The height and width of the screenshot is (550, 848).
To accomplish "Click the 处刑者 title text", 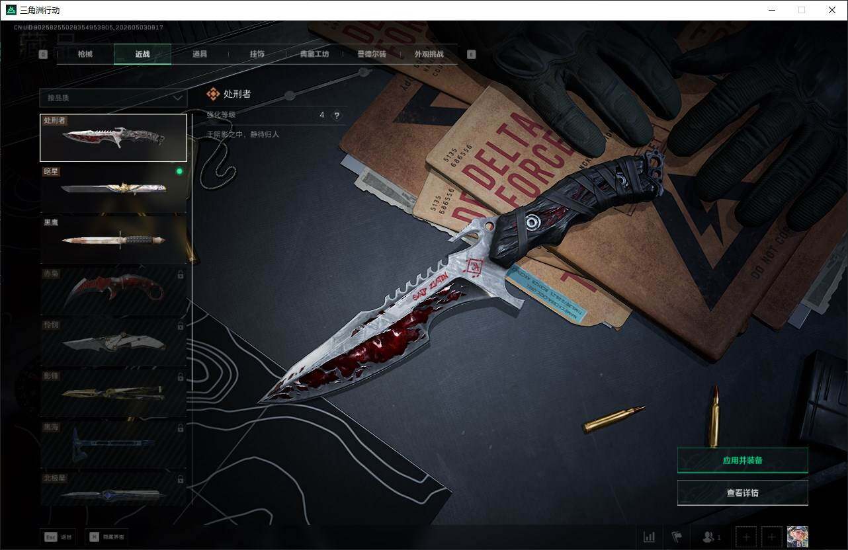I will 237,95.
